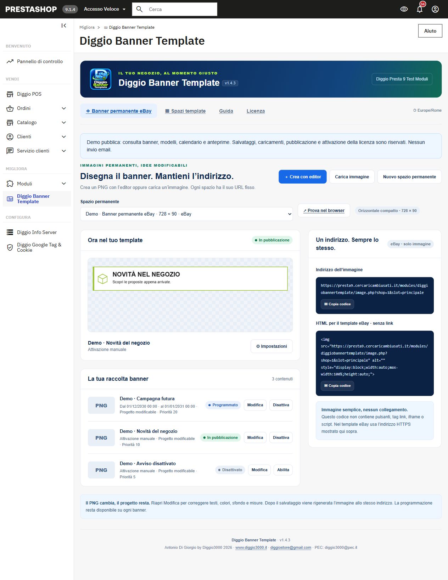Disable the Novità del negozio banner
This screenshot has width=448, height=580.
[281, 438]
